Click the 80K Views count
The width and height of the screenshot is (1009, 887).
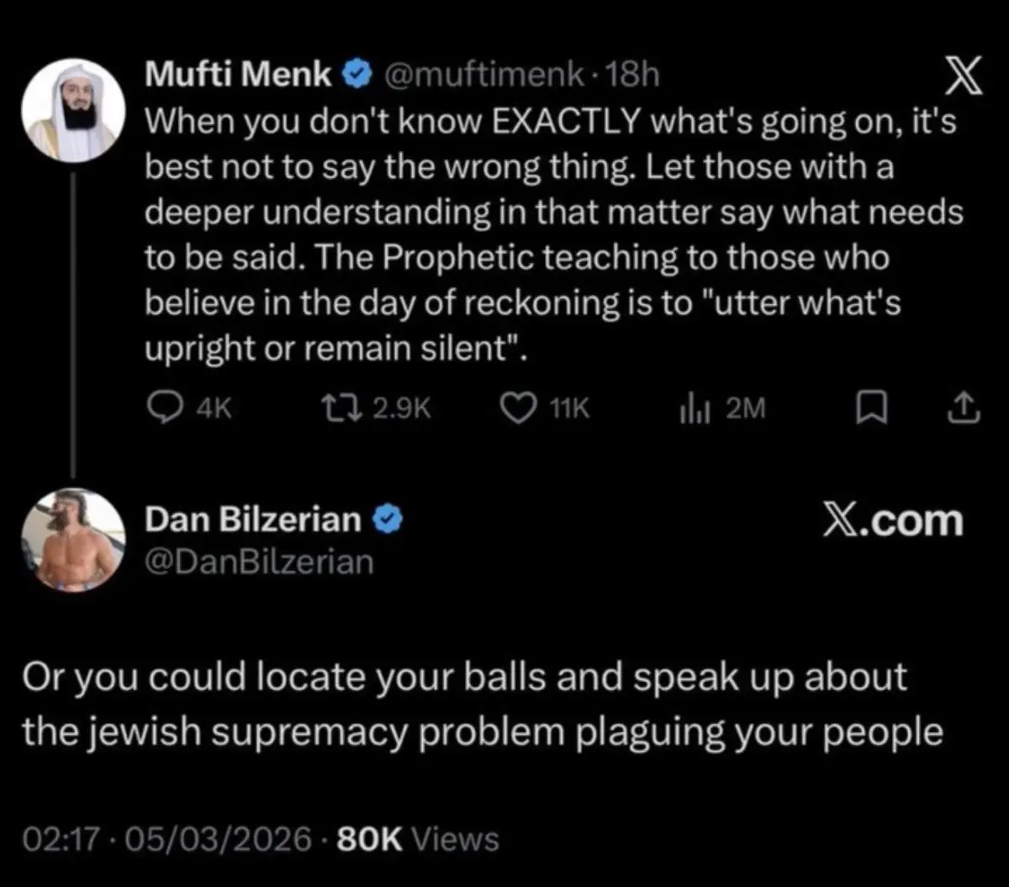417,839
